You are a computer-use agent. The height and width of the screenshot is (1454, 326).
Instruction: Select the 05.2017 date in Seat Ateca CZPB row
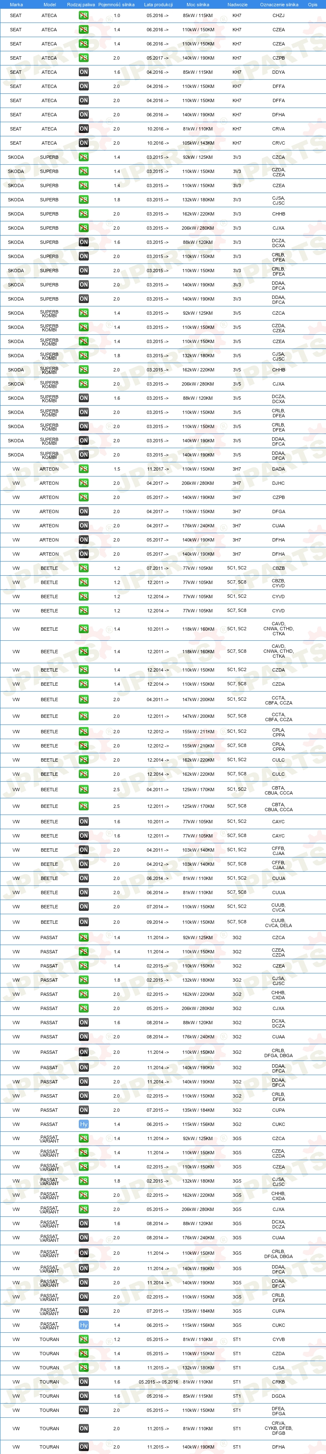pyautogui.click(x=158, y=58)
